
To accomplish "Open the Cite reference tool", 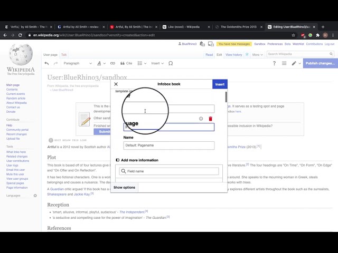I will coord(126,63).
